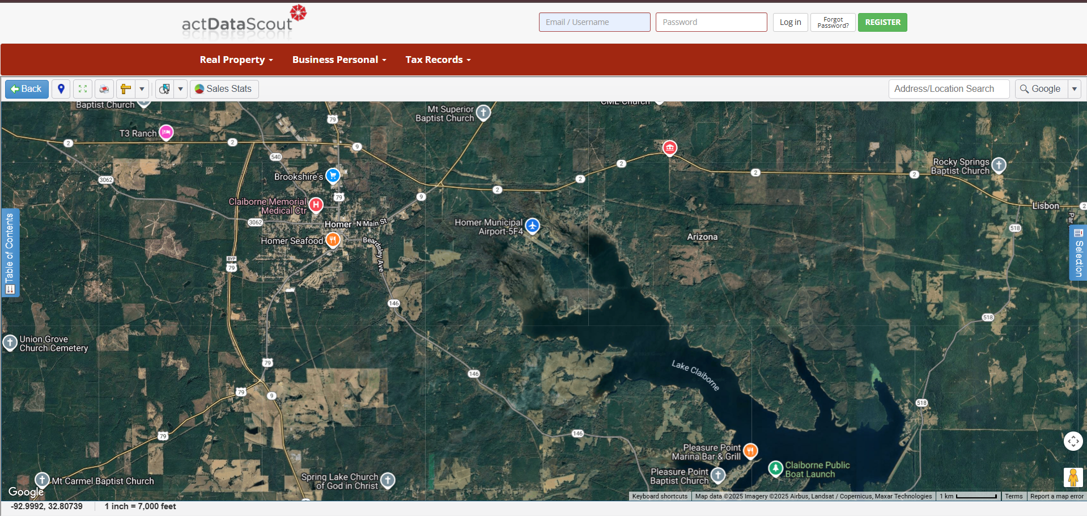Open the Real Property menu
Image resolution: width=1087 pixels, height=516 pixels.
(x=236, y=60)
